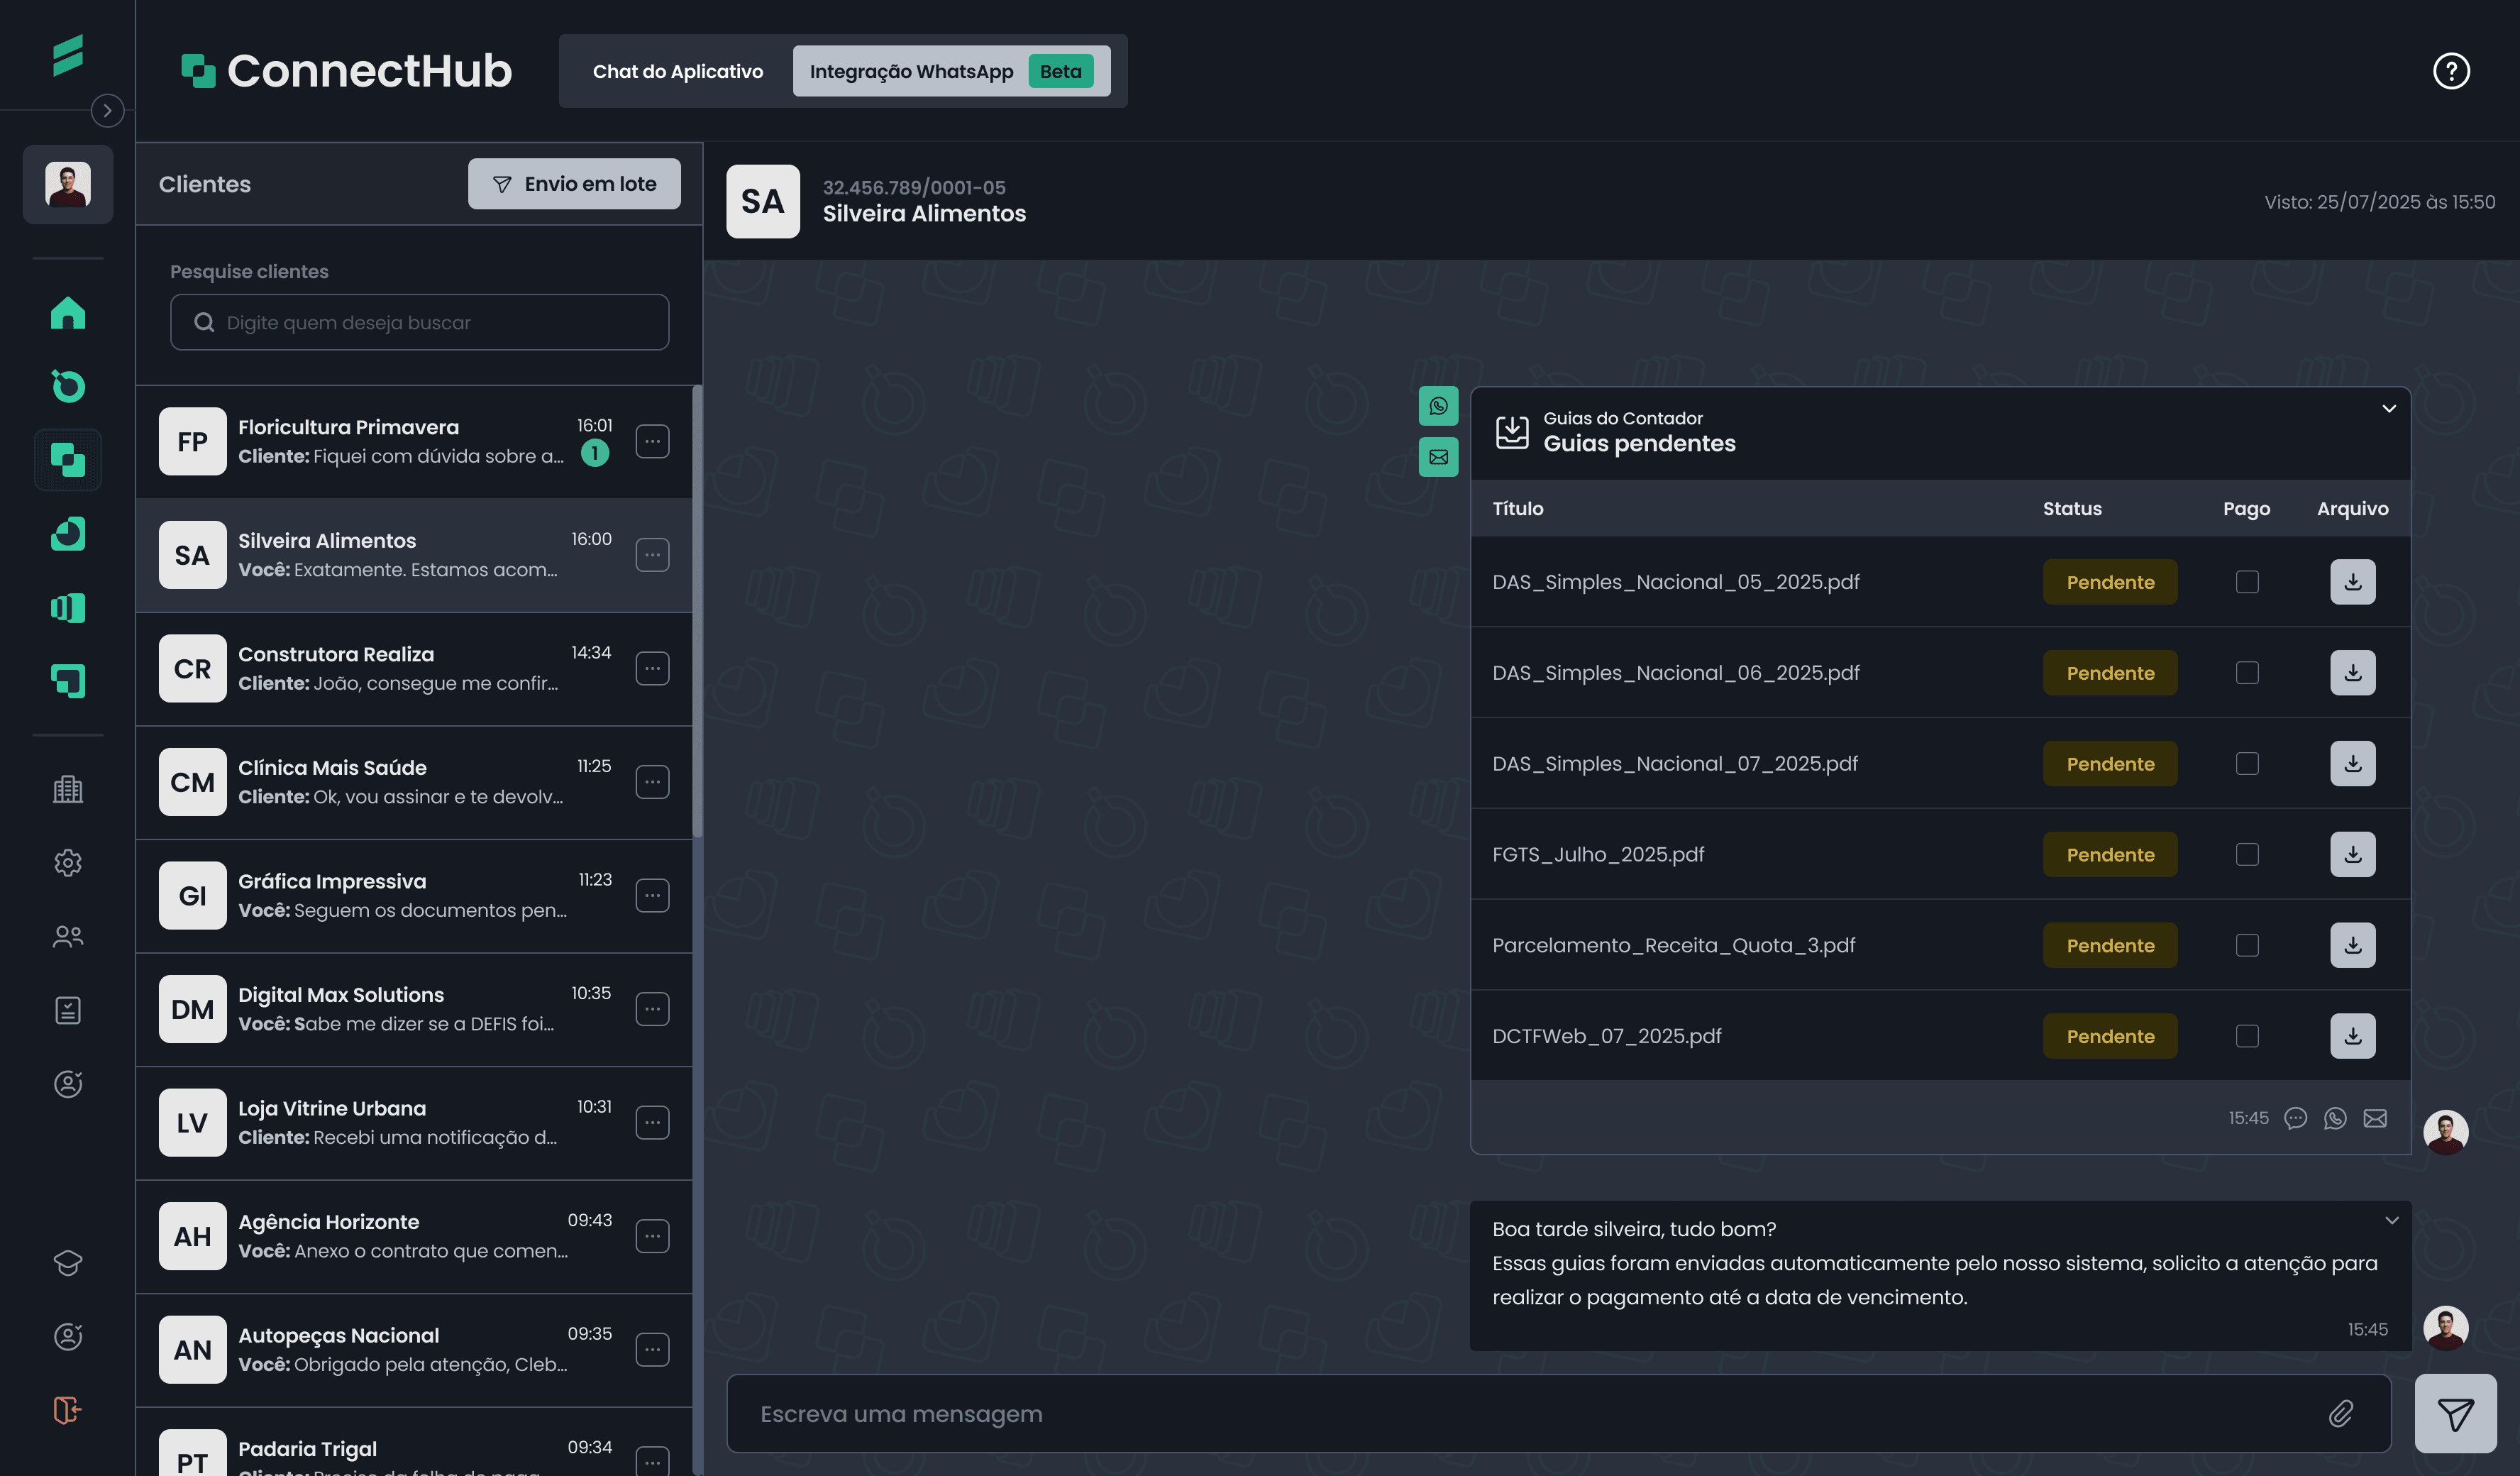Switch to Chat do Aplicativo tab
2520x1476 pixels.
point(677,71)
